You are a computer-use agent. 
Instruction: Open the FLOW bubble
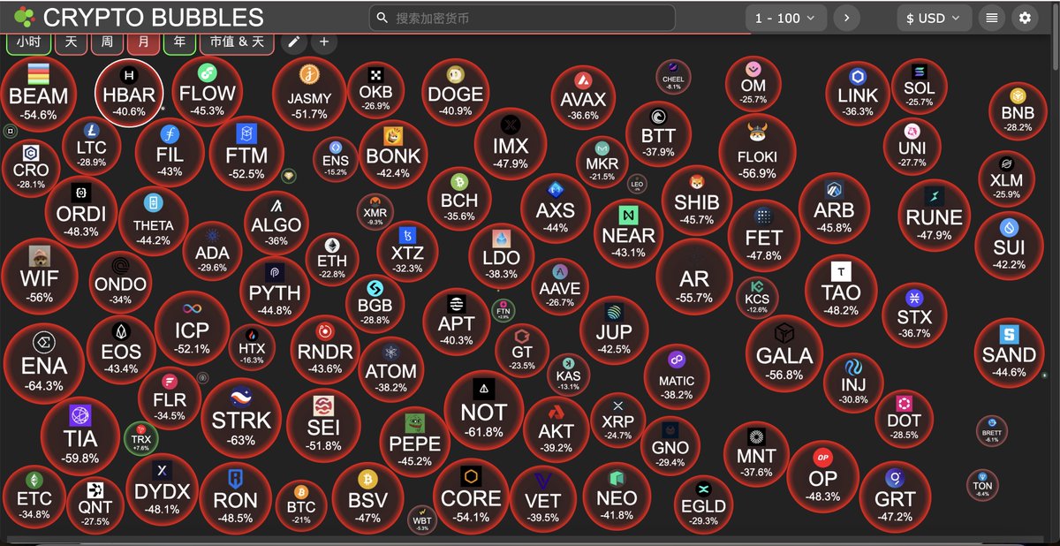208,91
